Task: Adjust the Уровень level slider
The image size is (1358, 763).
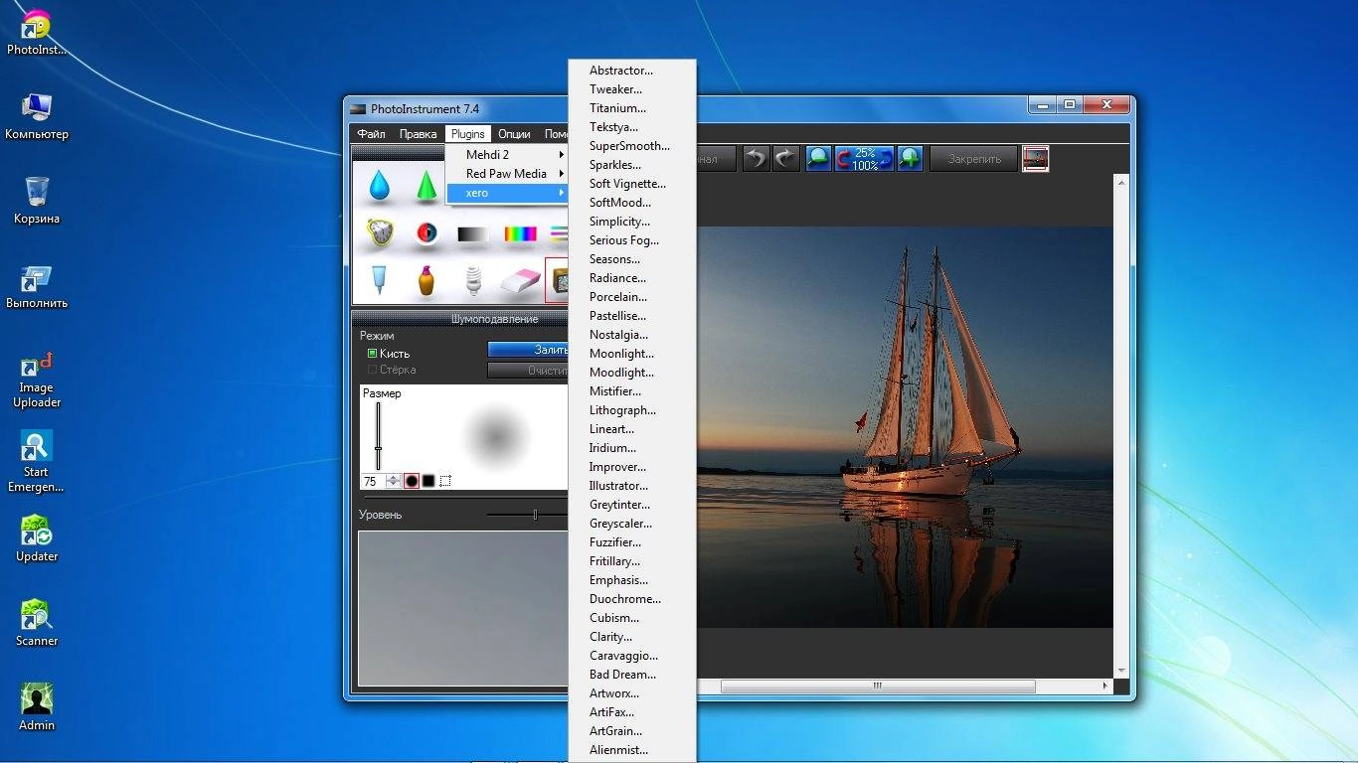Action: [535, 515]
